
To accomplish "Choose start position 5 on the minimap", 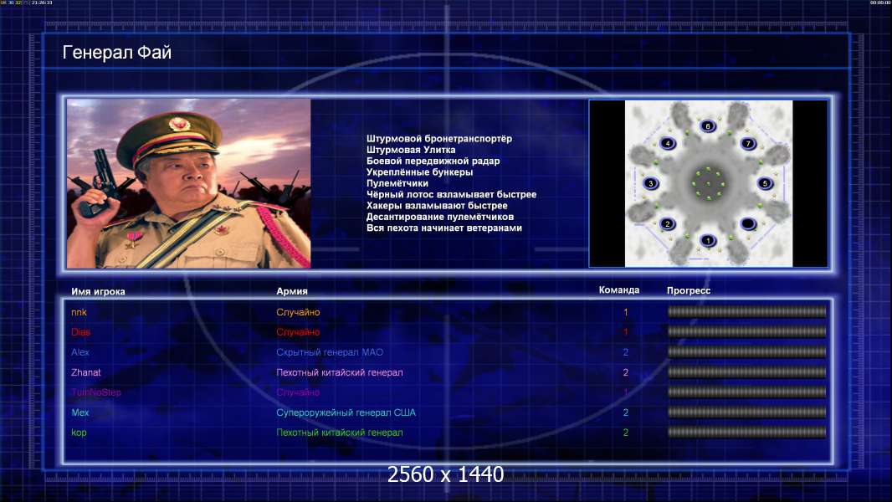I will point(765,183).
